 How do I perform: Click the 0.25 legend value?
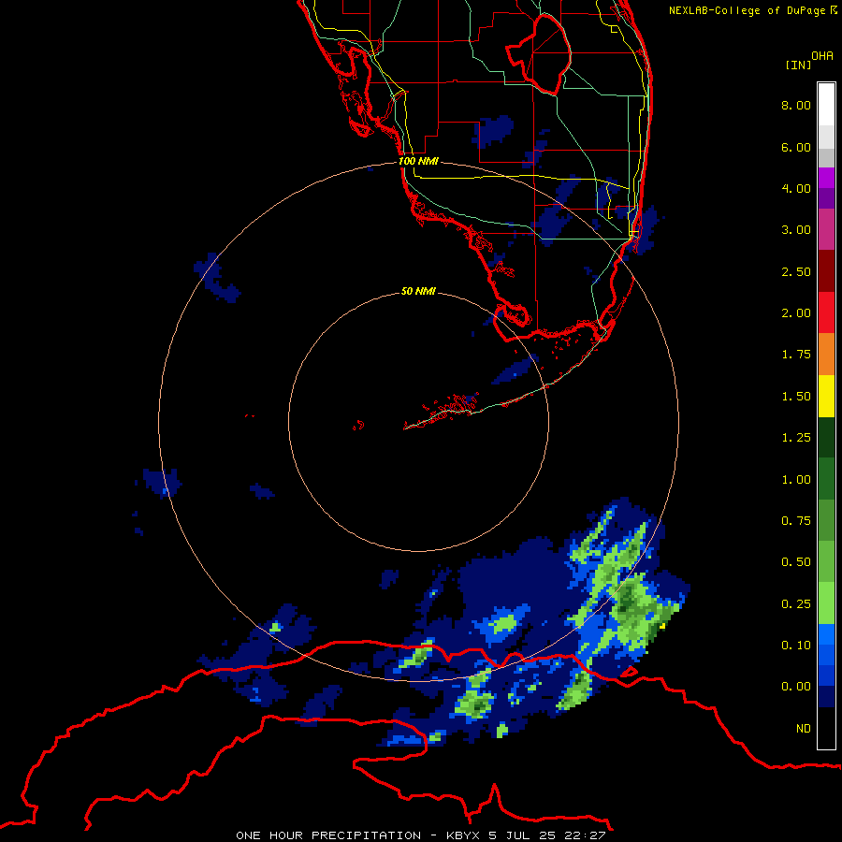click(x=796, y=604)
